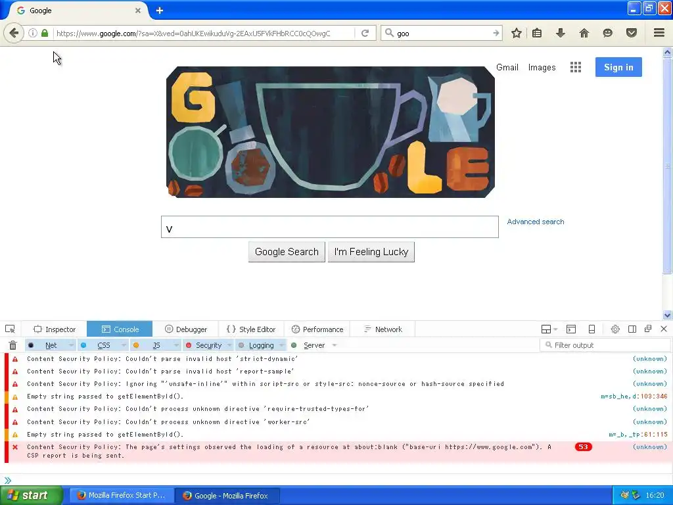This screenshot has height=505, width=673.
Task: Switch to the Console tab
Action: point(120,329)
